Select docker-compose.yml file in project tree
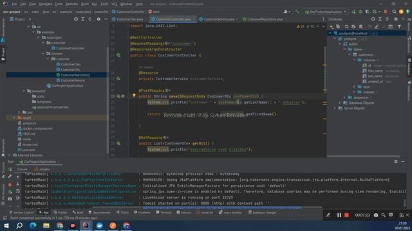This screenshot has width=412, height=231. point(37,128)
